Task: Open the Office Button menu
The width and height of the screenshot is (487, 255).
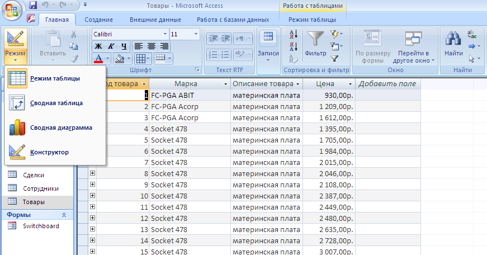Action: click(x=12, y=10)
